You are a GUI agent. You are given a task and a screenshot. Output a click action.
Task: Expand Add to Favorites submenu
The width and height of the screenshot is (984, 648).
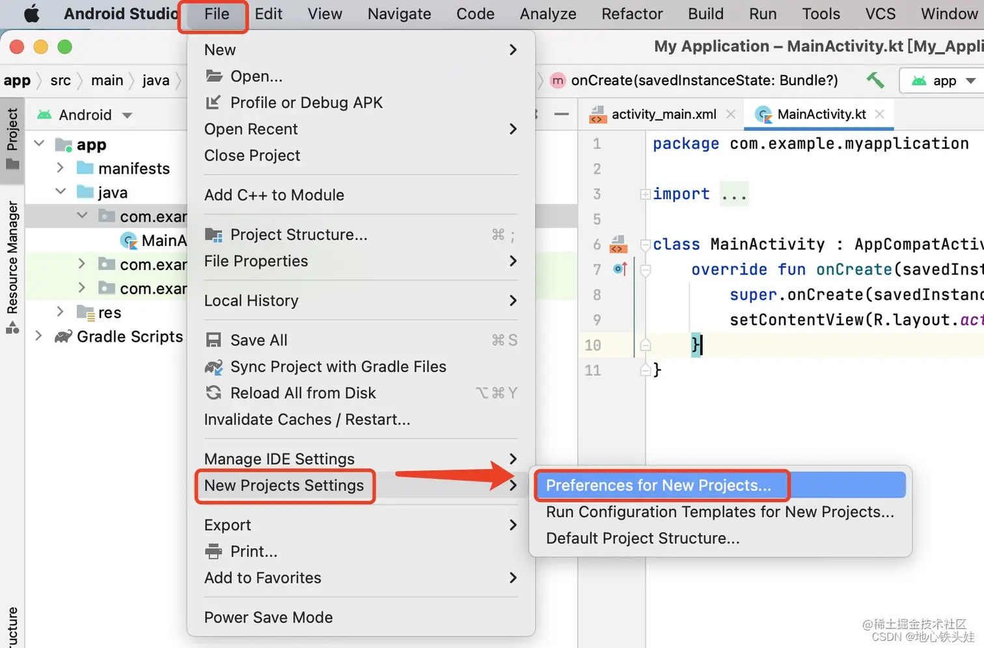pyautogui.click(x=361, y=578)
